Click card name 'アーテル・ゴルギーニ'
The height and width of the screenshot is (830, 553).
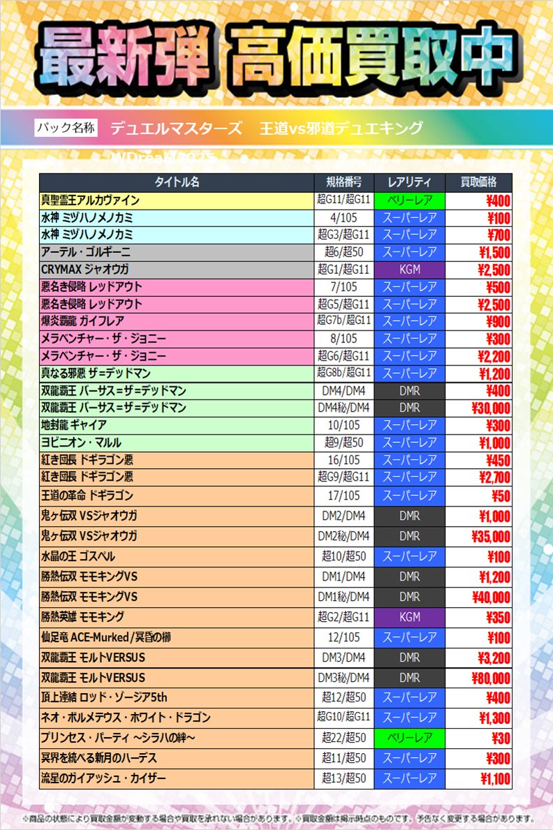(x=86, y=252)
